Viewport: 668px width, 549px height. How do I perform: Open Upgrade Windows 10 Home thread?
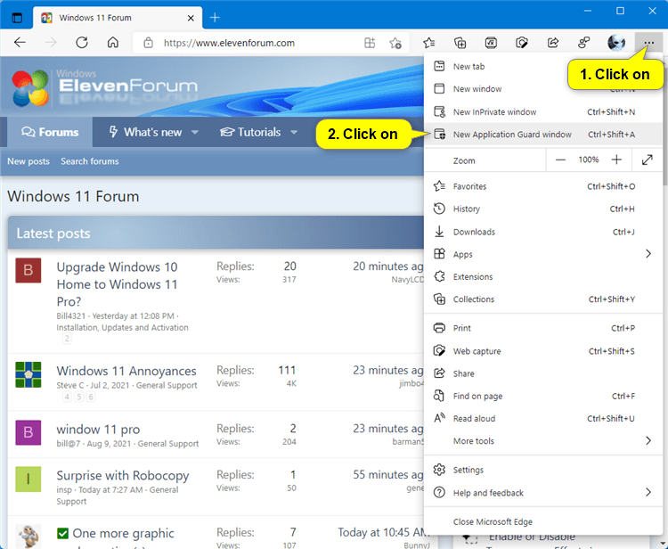tap(118, 284)
